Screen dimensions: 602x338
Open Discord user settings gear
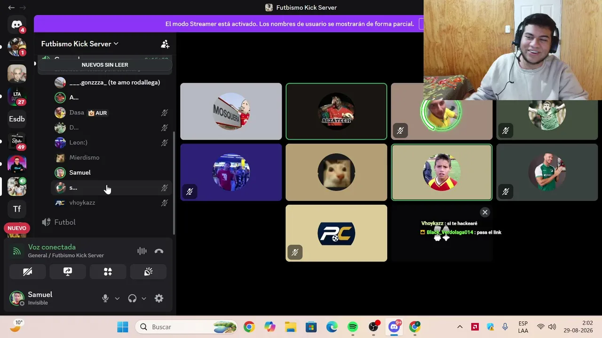(x=159, y=298)
